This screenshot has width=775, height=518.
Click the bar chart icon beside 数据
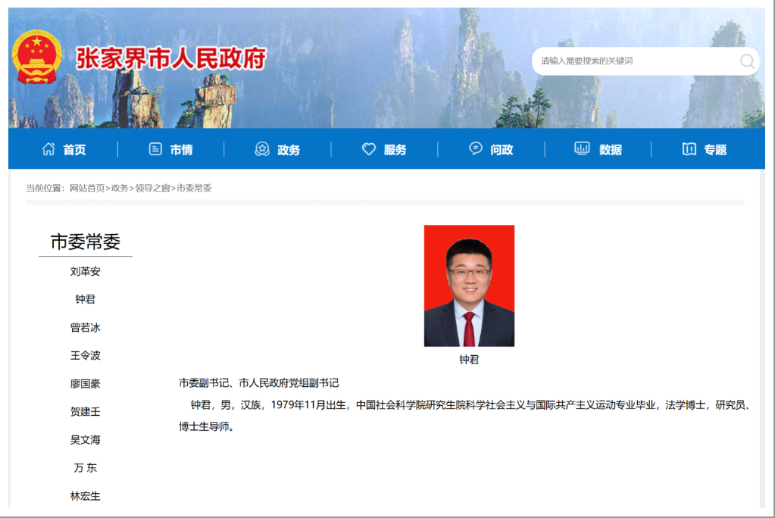click(582, 149)
